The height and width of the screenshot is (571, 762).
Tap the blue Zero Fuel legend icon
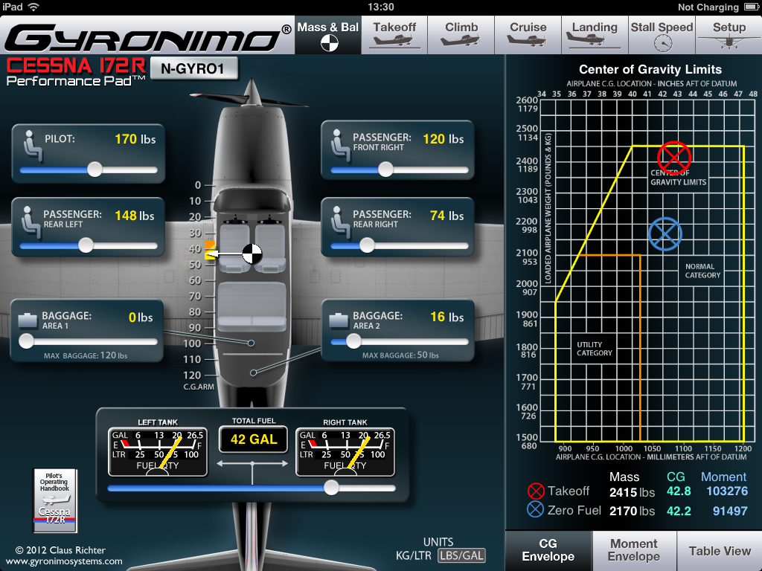(535, 509)
